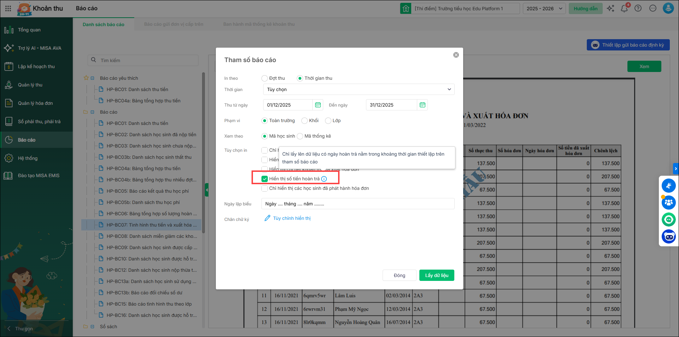Switch to Danh sách báo cáo tab
Image resolution: width=679 pixels, height=337 pixels.
click(104, 25)
